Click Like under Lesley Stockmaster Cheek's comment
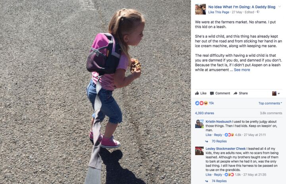The width and height of the screenshot is (286, 184). (x=209, y=174)
